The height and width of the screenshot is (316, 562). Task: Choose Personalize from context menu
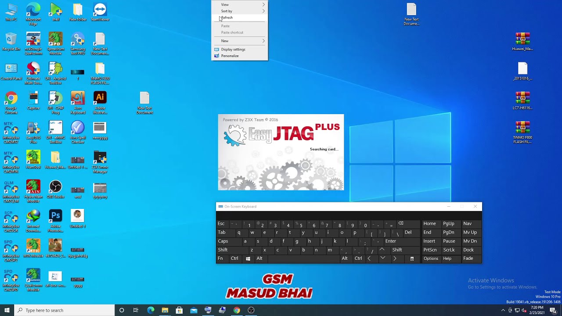[240, 56]
